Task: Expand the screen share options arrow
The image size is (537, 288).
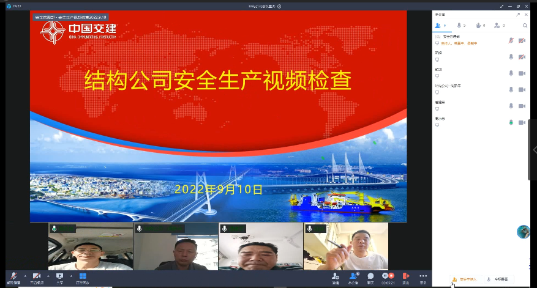Action: [x=71, y=276]
